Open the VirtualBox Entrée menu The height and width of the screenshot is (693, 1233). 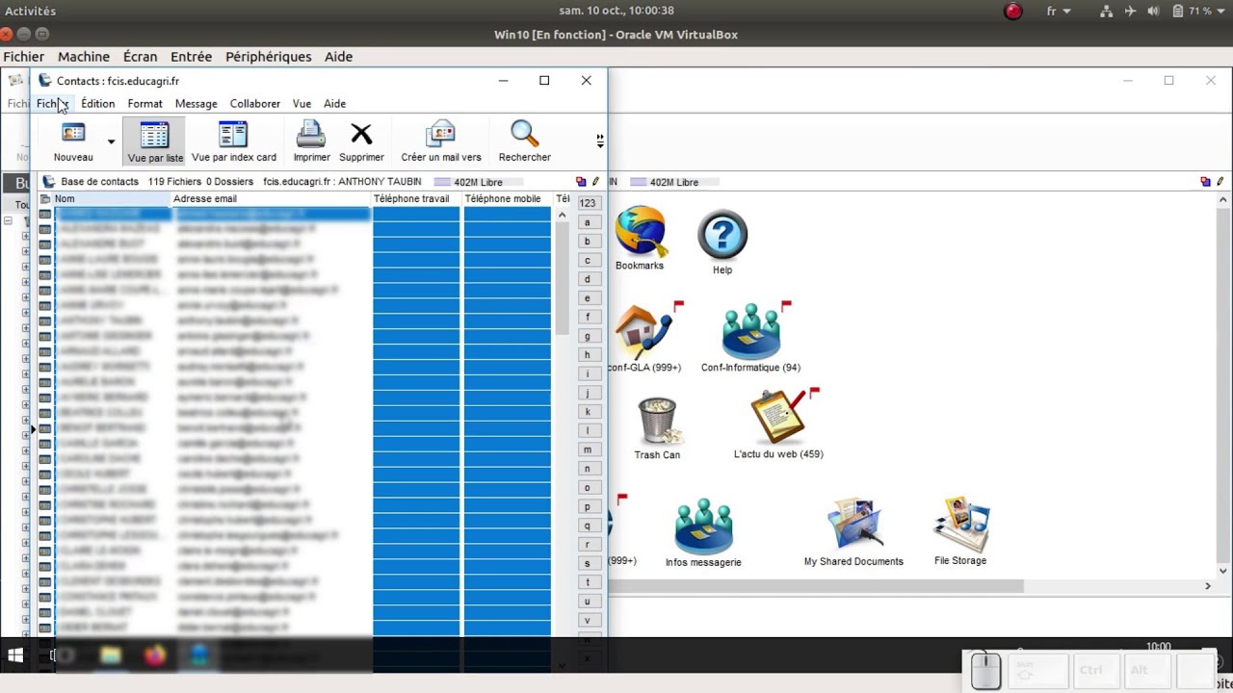pos(191,57)
